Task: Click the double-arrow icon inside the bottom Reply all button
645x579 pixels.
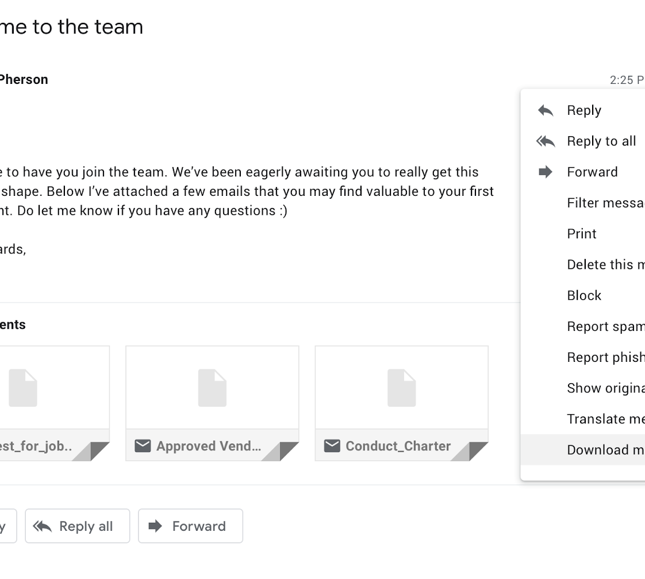Action: coord(43,526)
